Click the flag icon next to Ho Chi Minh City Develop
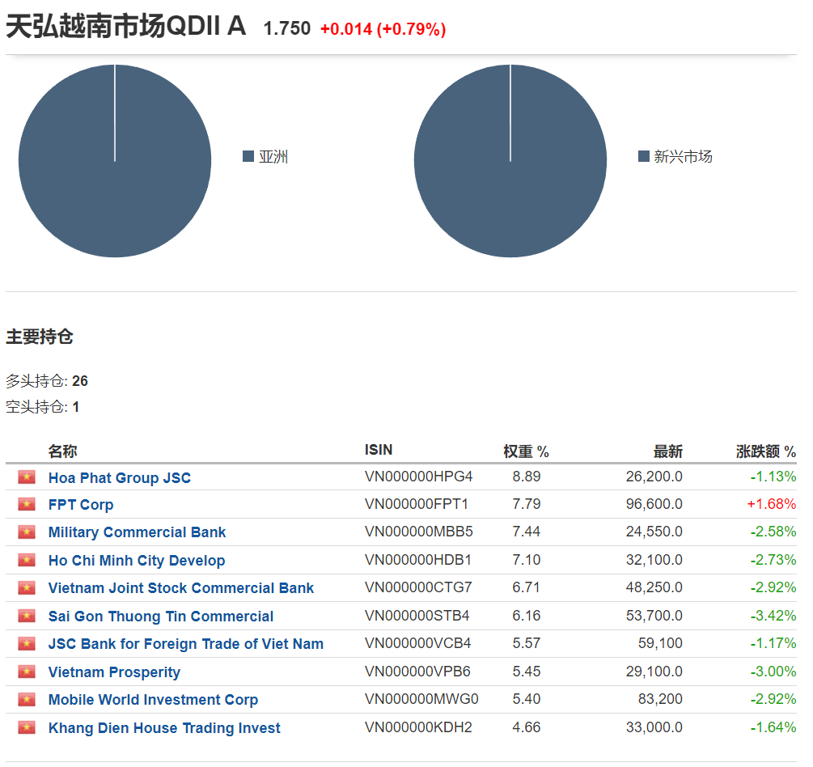 click(x=27, y=560)
